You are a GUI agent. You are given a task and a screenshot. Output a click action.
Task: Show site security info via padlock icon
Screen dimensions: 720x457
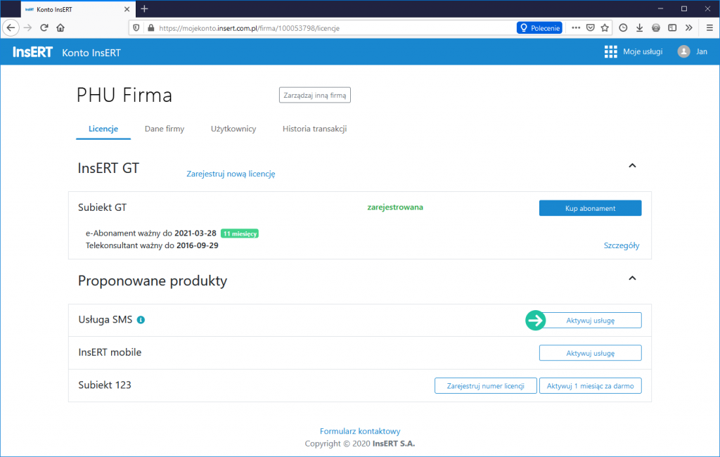tap(150, 28)
